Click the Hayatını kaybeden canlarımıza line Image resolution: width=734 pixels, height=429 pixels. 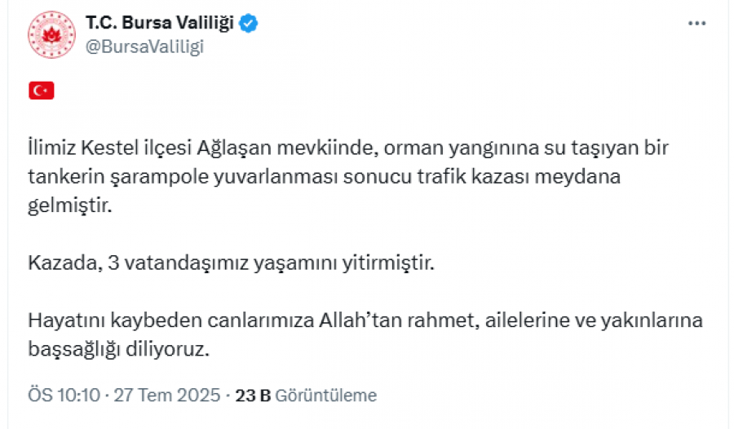pyautogui.click(x=171, y=321)
